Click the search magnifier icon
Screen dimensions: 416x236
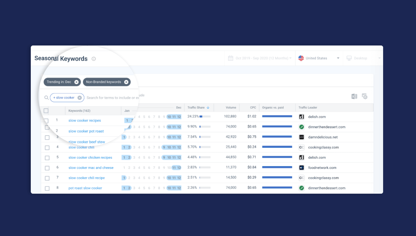tap(46, 98)
